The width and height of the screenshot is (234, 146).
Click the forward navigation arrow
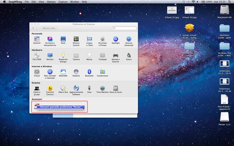(x=37, y=28)
